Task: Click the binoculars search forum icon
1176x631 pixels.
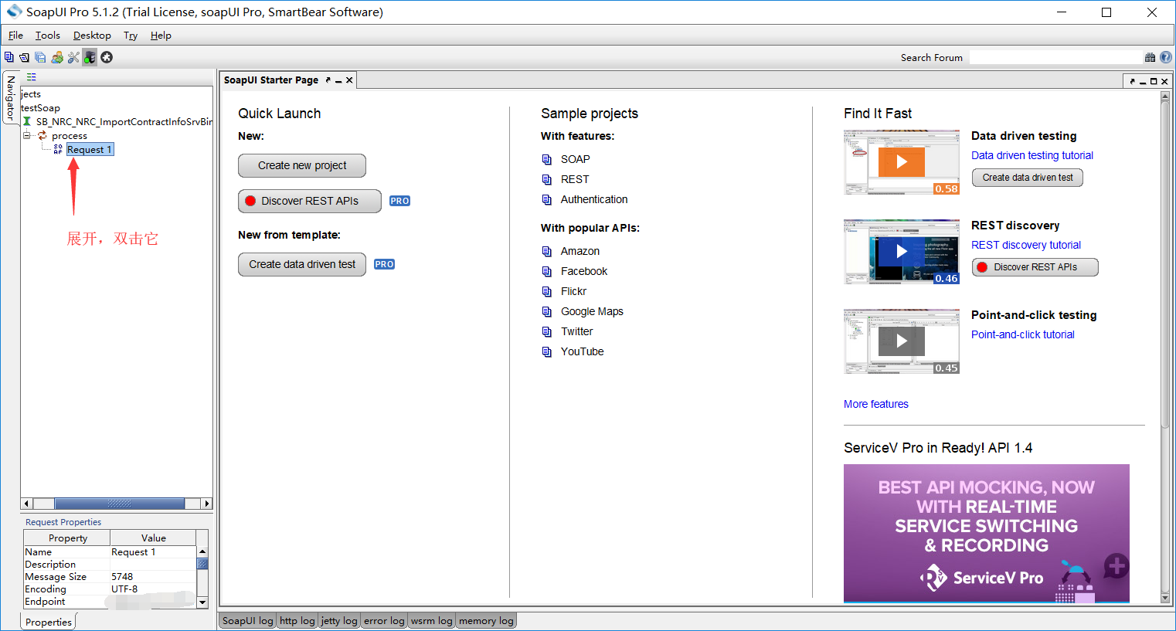Action: coord(1150,57)
